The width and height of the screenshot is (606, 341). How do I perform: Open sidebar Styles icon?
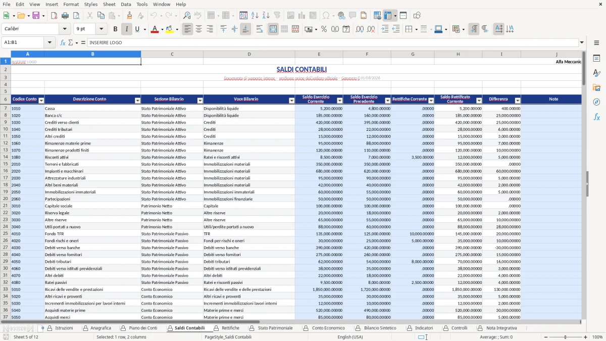tap(596, 73)
